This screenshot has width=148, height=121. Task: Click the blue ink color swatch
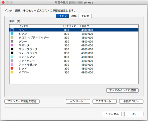(12, 30)
